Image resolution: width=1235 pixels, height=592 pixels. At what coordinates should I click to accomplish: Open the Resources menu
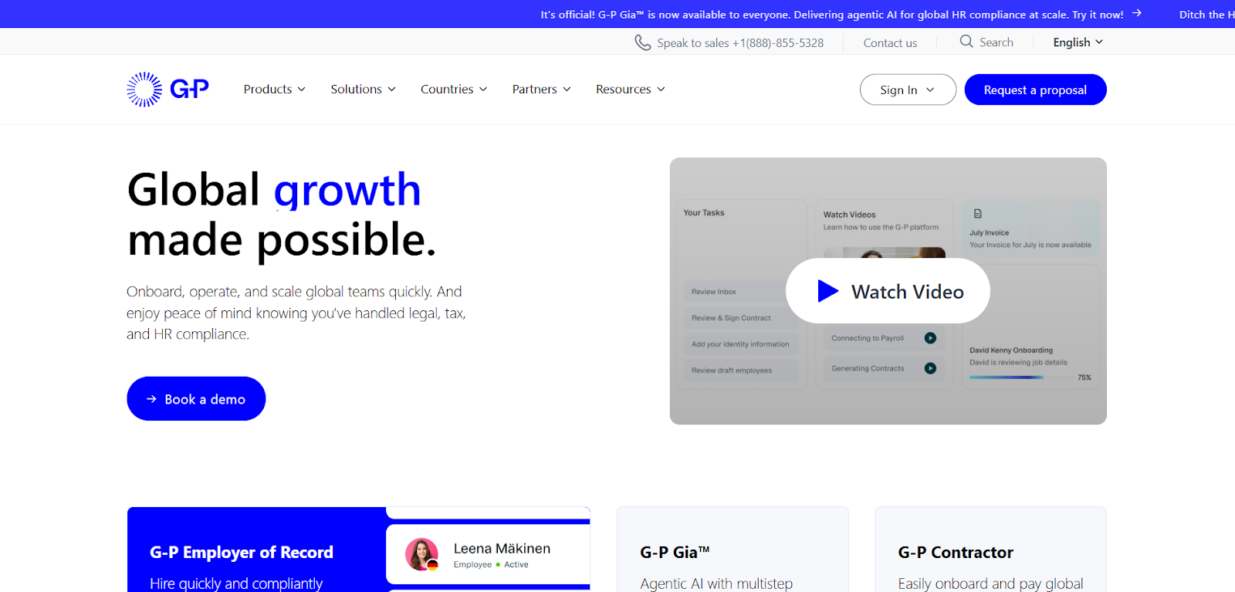click(630, 90)
